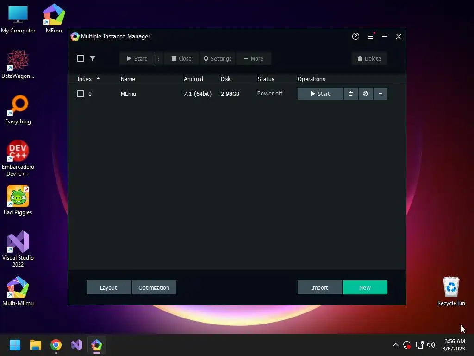
Task: Click the Name column header
Action: (128, 79)
